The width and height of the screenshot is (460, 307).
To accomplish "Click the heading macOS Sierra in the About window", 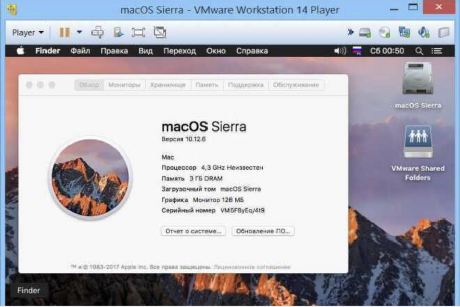I will [x=204, y=126].
